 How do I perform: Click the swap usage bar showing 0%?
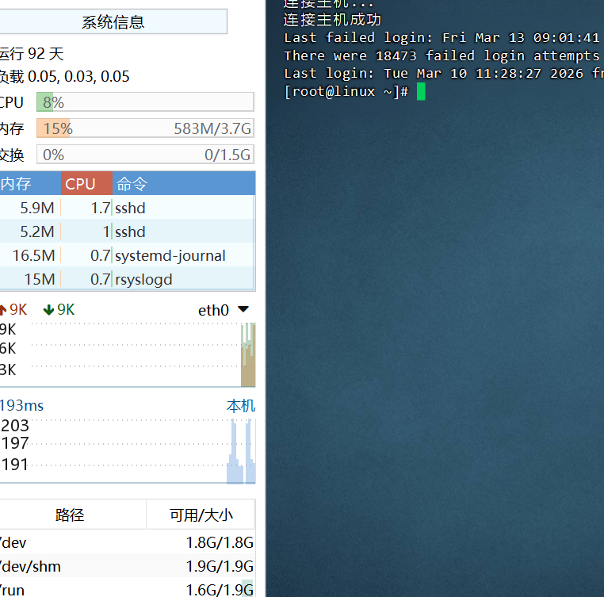coord(144,155)
